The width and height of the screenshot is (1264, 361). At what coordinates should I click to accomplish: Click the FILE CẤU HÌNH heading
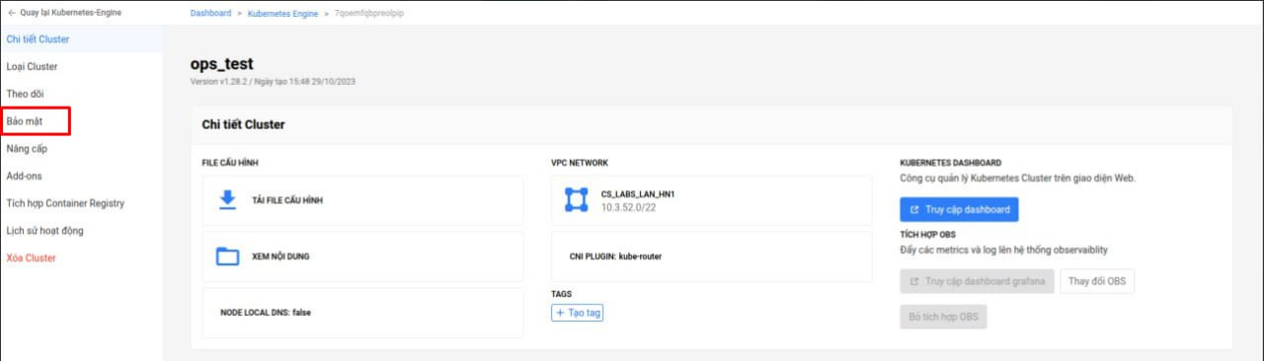coord(230,163)
